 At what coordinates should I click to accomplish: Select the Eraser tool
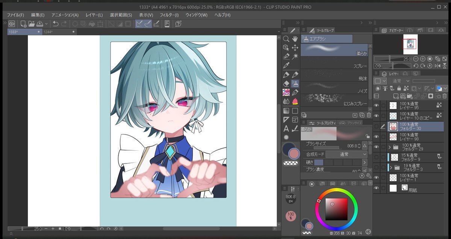point(286,83)
